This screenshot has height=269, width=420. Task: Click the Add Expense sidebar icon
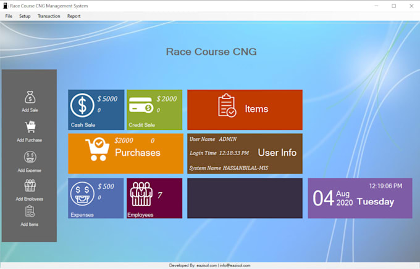[30, 157]
